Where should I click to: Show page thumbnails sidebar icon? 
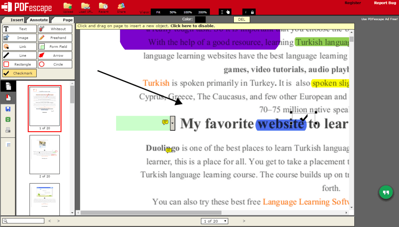pos(8,86)
